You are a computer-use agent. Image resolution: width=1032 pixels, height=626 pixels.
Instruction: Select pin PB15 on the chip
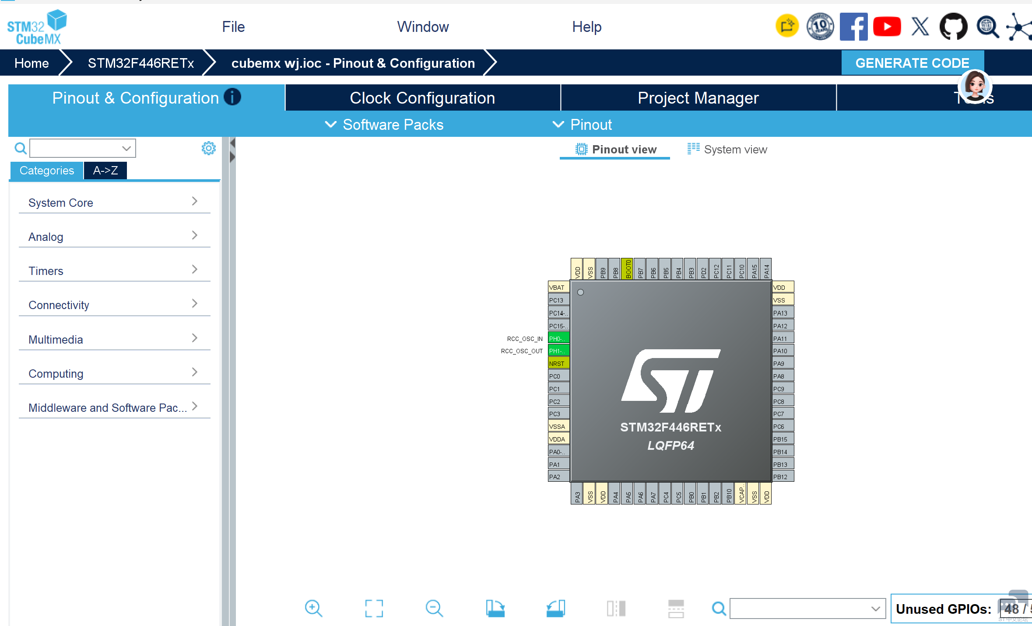click(783, 439)
